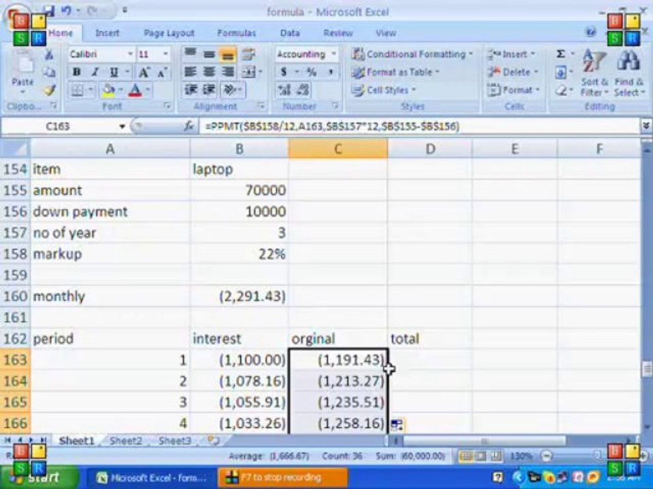653x489 pixels.
Task: Open Cell Styles menu
Action: tap(384, 90)
